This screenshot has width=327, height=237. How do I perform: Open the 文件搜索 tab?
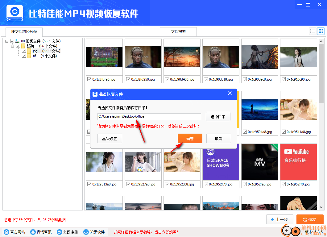click(178, 32)
